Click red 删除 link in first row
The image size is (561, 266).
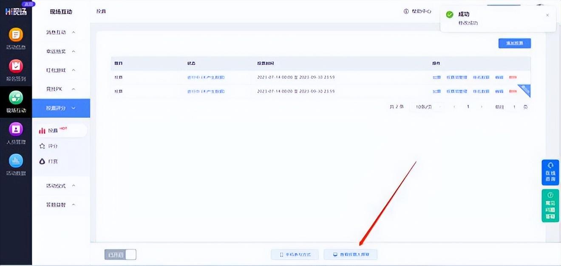click(513, 77)
